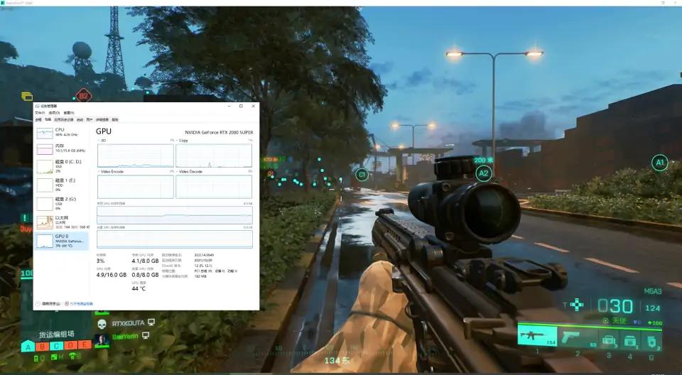Select the ammo crate icon in slot 4

[630, 341]
